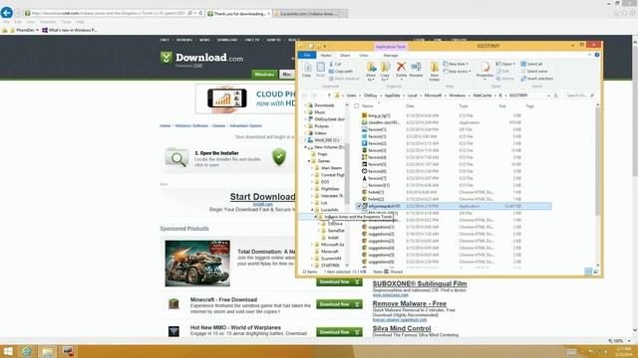This screenshot has height=358, width=638.
Task: Switch to the View ribbon tab
Action: coord(363,56)
